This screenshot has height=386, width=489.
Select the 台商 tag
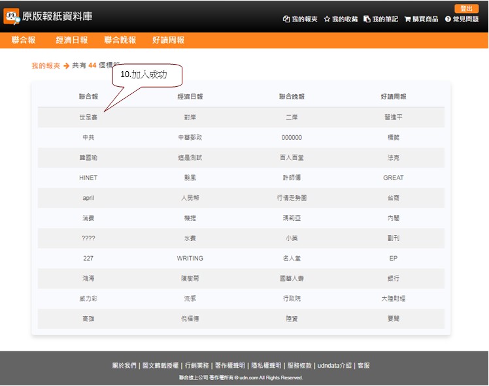(x=394, y=198)
